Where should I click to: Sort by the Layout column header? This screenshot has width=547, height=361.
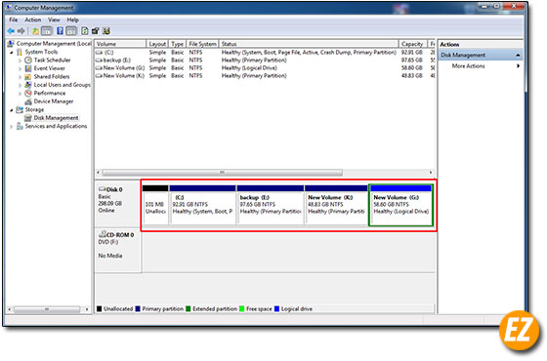[x=157, y=44]
